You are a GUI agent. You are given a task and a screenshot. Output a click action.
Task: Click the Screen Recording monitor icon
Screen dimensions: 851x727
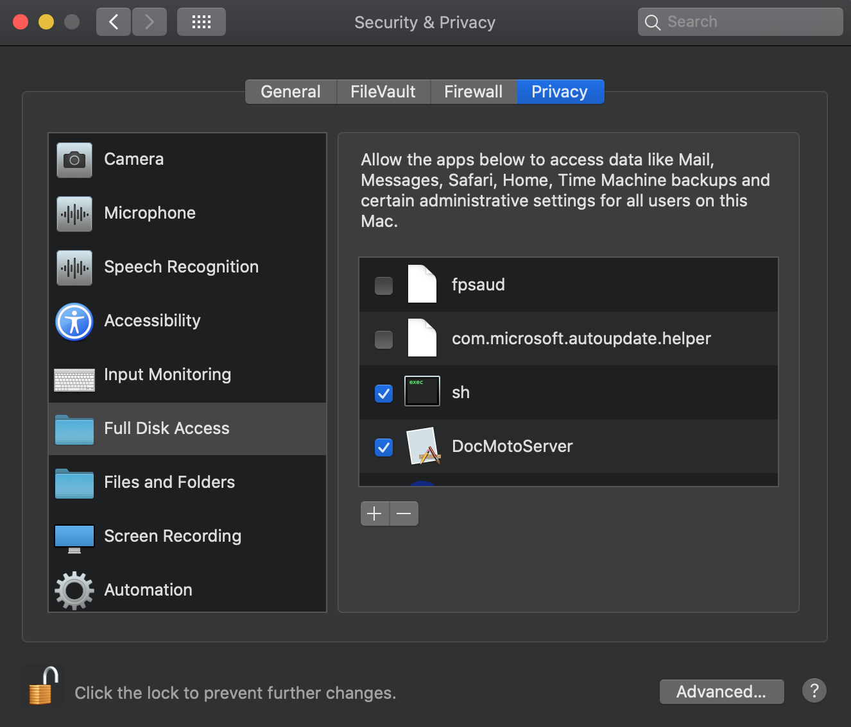74,539
